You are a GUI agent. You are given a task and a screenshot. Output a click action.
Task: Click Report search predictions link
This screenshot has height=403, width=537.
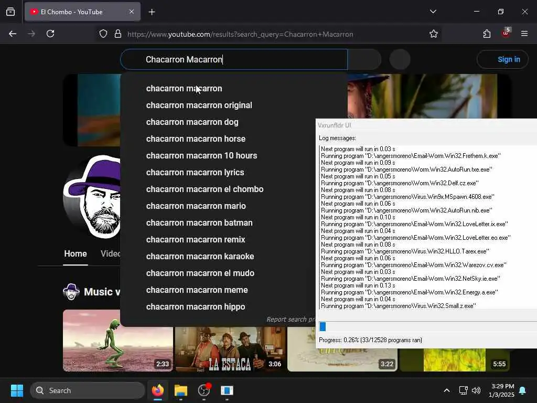(291, 320)
